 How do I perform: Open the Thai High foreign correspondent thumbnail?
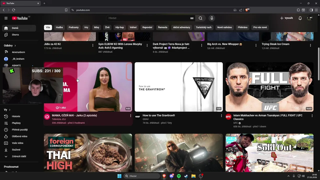pyautogui.click(x=88, y=153)
